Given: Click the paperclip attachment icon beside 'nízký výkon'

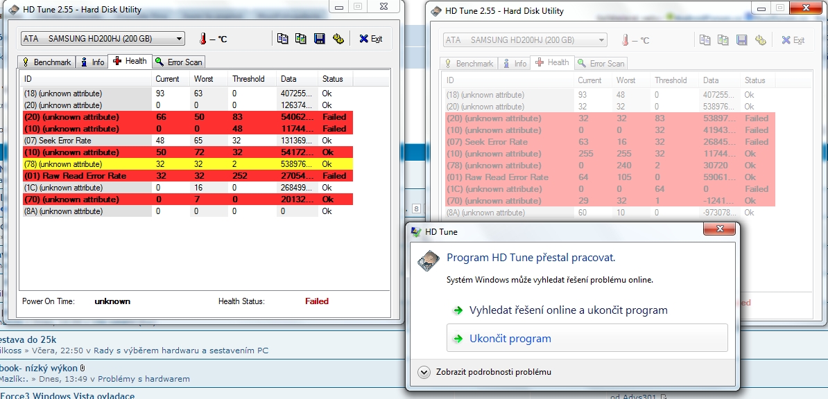Looking at the screenshot, I should 83,368.
